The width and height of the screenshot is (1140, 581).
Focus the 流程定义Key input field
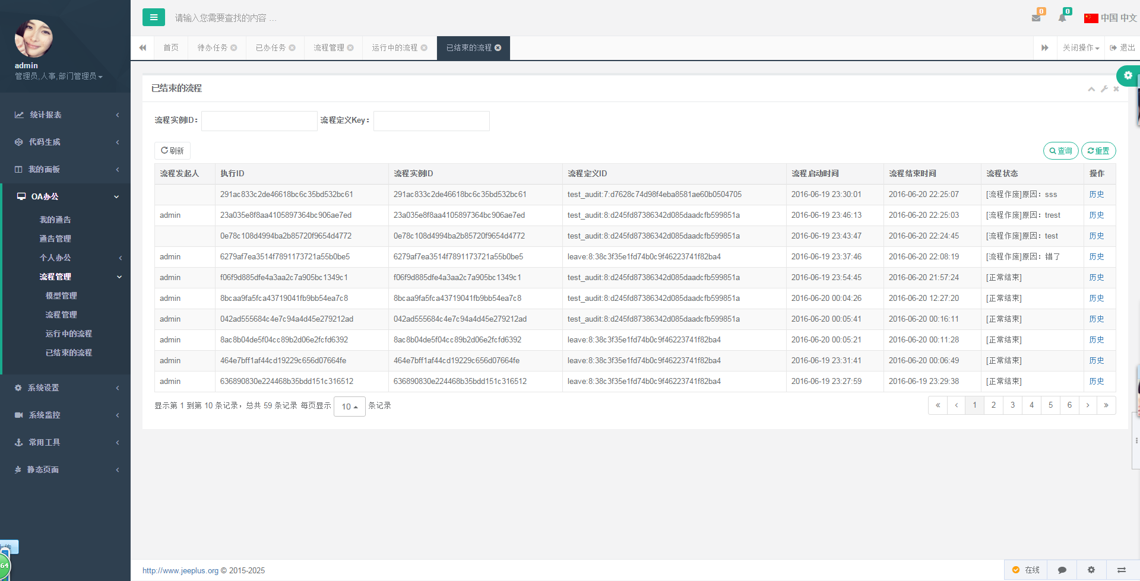[x=432, y=120]
